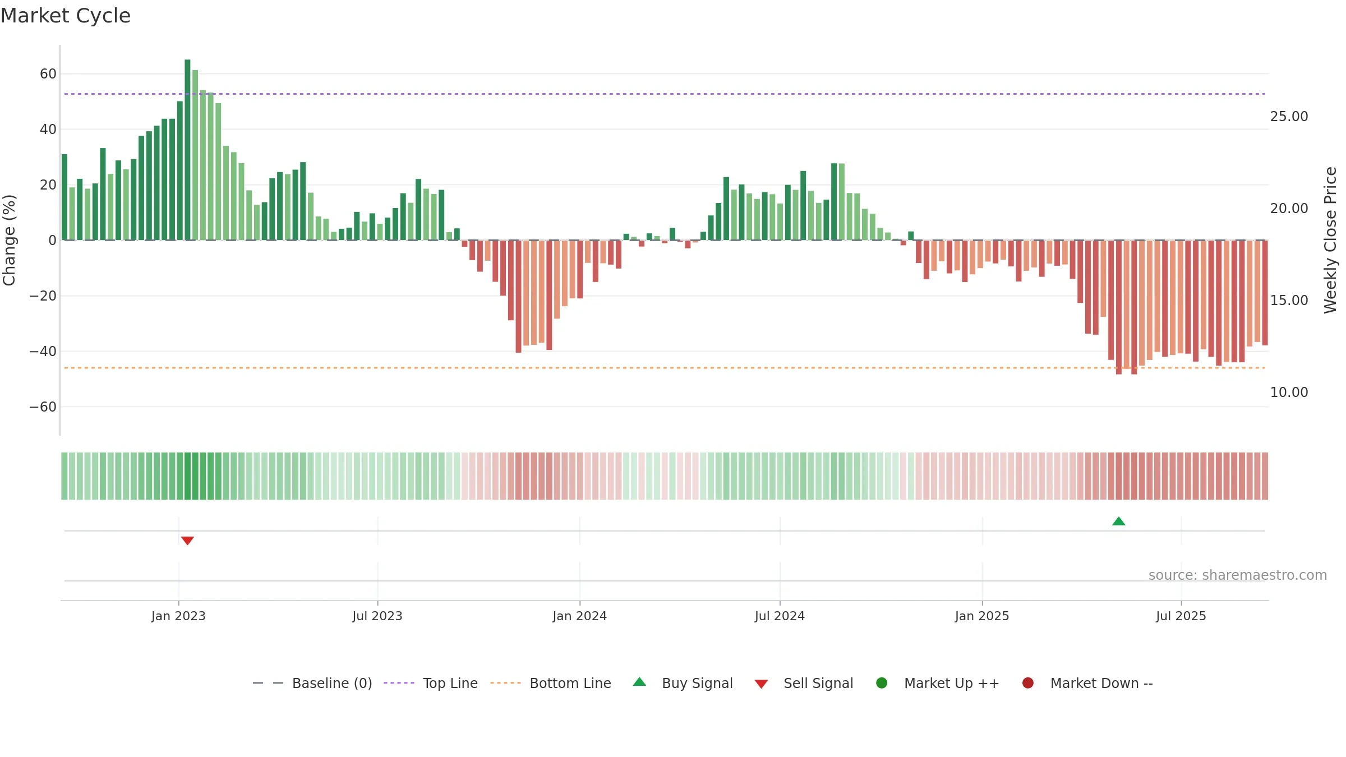Image resolution: width=1346 pixels, height=757 pixels.
Task: Toggle the Market Down -- legend entry
Action: tap(1087, 683)
